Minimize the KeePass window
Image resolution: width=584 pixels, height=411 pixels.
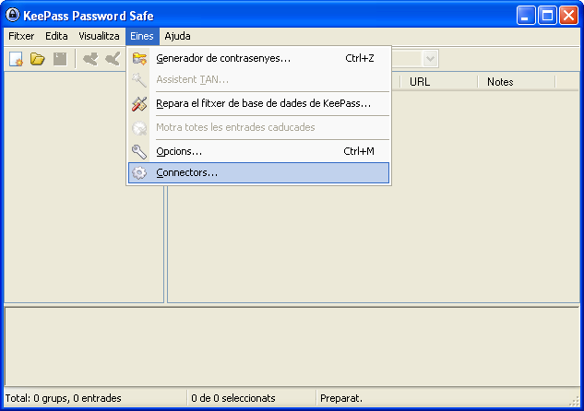click(x=526, y=16)
